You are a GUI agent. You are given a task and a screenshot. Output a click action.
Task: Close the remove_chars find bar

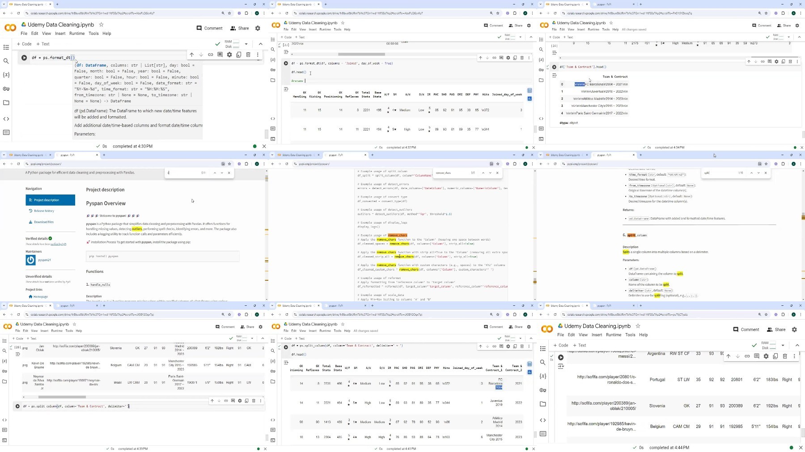pos(497,173)
